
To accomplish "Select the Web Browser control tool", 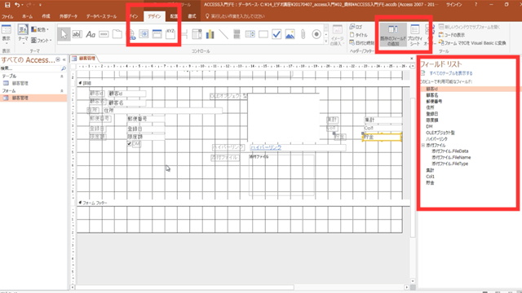I will (144, 34).
